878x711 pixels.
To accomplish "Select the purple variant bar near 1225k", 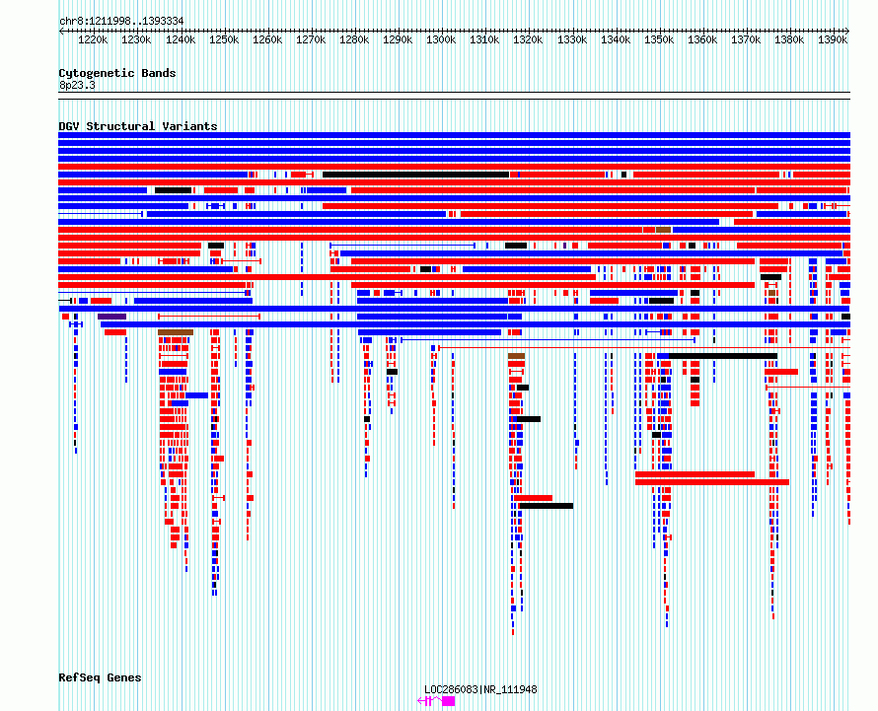I will coord(112,317).
